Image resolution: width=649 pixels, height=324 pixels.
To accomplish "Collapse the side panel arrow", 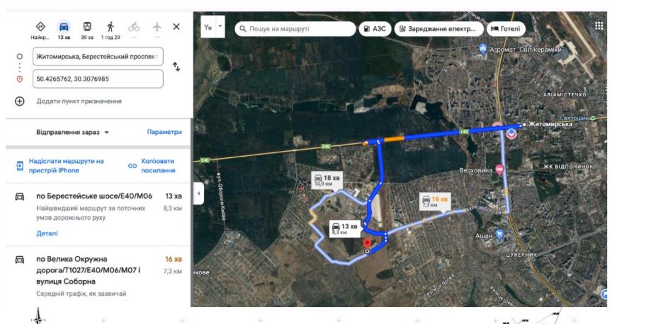I will point(198,194).
